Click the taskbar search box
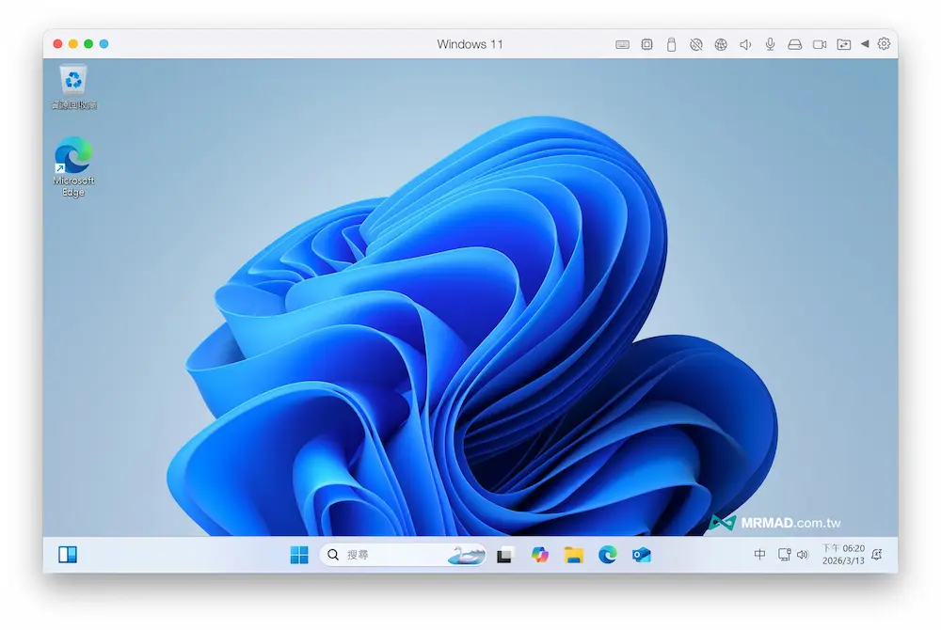The image size is (941, 630). [386, 555]
